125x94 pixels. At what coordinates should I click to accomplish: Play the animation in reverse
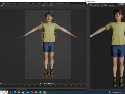click(48, 84)
